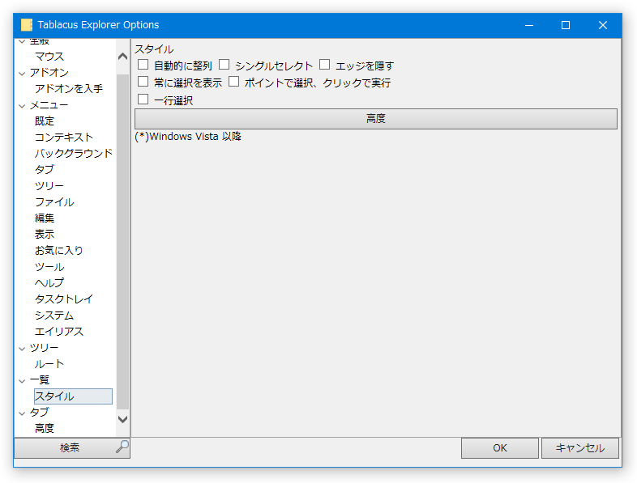Click the タブ group label above 高度

[x=40, y=413]
